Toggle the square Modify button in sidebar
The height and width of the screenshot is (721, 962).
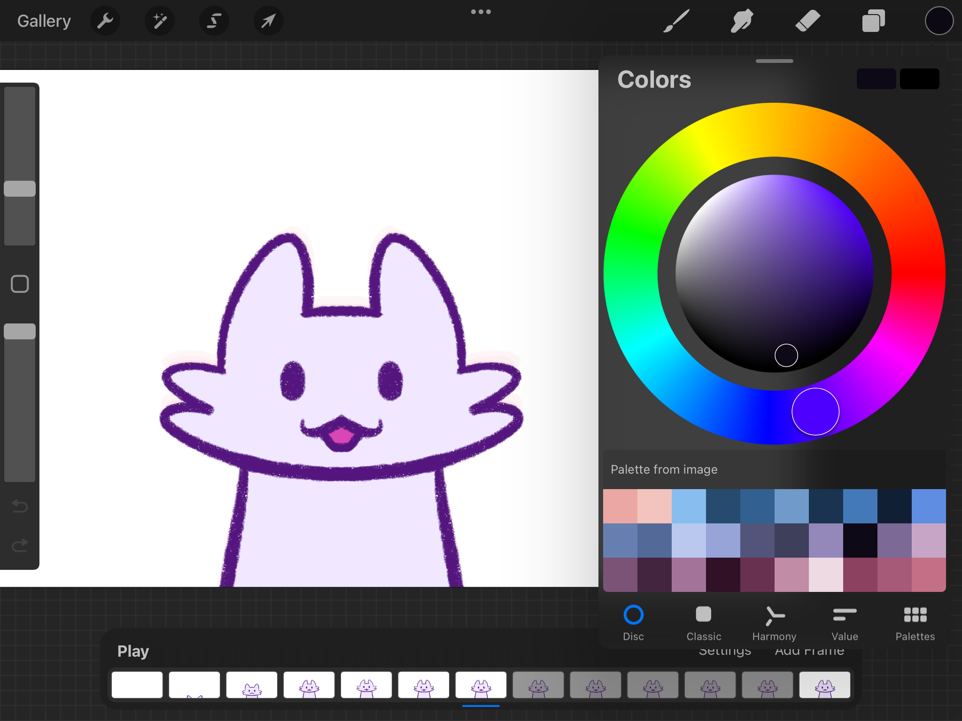coord(20,284)
